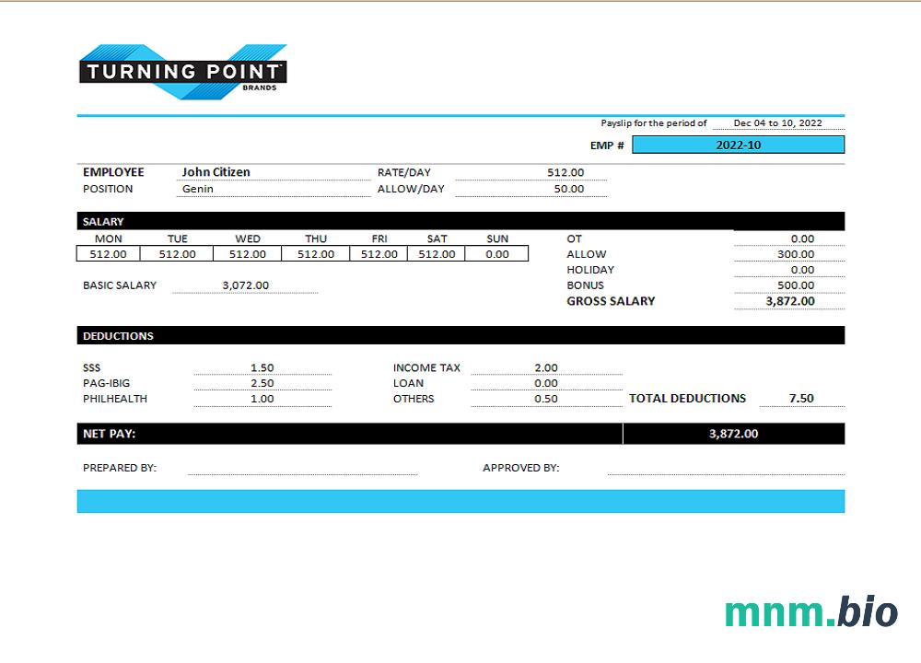This screenshot has width=921, height=663.
Task: Select the EMP # field showing 2022-10
Action: coord(738,145)
